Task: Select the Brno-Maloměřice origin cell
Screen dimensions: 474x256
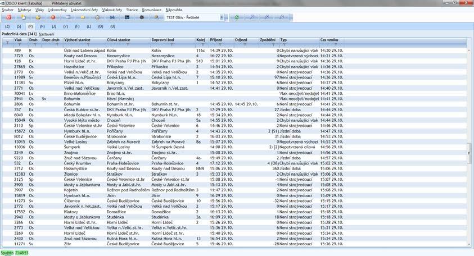Action: tap(79, 94)
